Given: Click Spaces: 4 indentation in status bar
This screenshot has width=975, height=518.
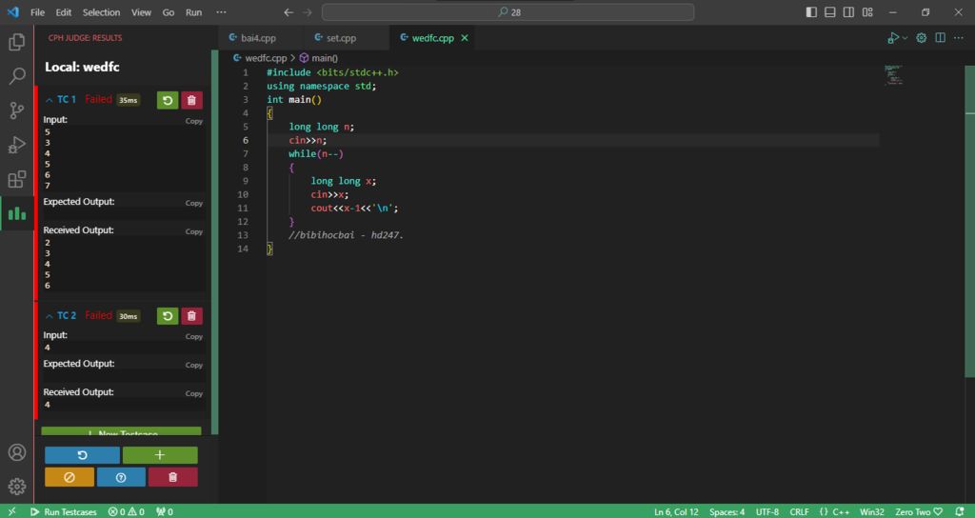Looking at the screenshot, I should point(726,511).
